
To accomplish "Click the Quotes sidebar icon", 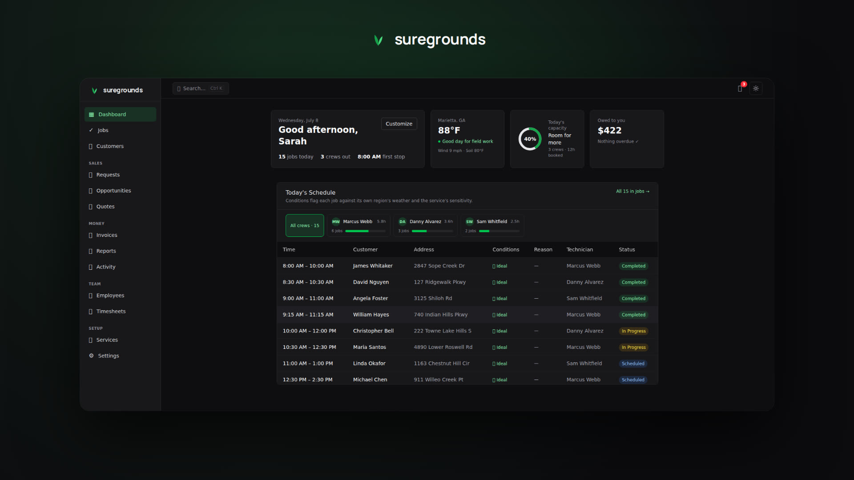I will [x=91, y=207].
